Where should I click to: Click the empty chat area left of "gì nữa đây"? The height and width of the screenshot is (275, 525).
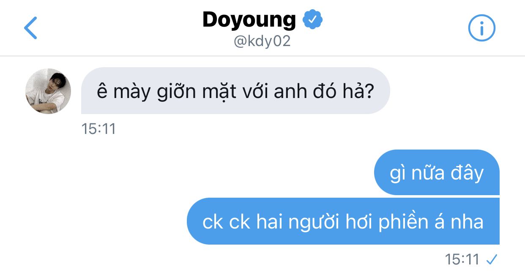pyautogui.click(x=186, y=172)
